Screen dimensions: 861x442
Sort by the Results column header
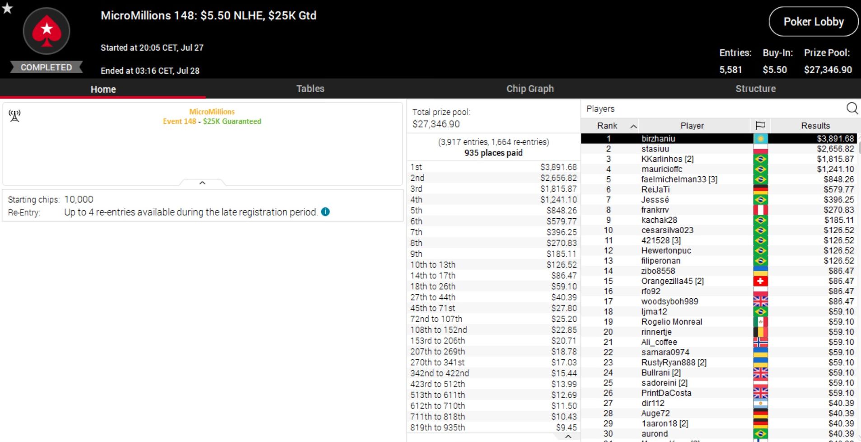(815, 126)
